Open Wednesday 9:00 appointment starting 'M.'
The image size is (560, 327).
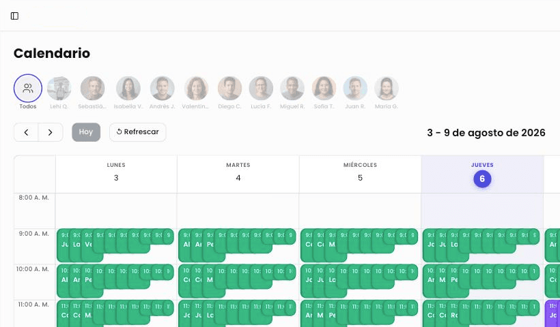332,245
